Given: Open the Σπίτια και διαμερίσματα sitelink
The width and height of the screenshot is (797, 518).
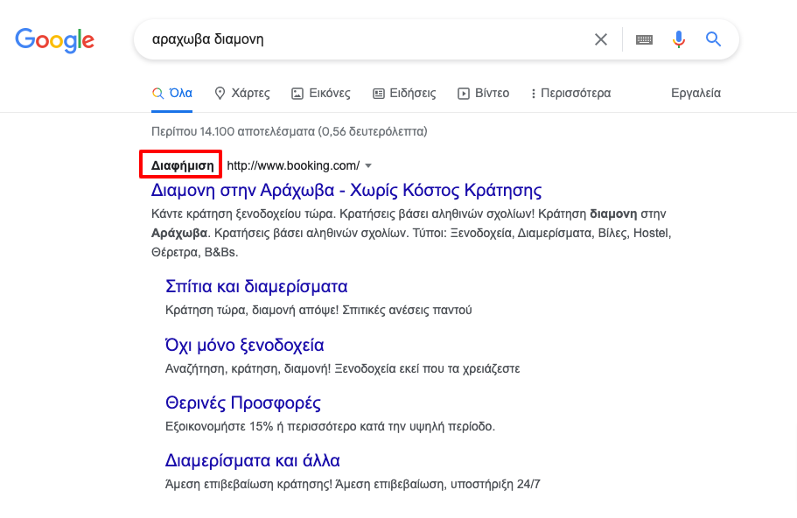Looking at the screenshot, I should point(256,287).
